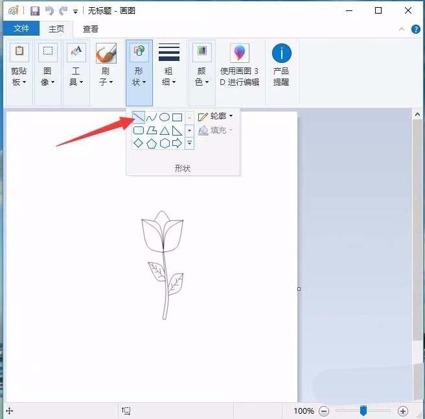Image resolution: width=425 pixels, height=419 pixels.
Task: Select the polygon shape
Action: pyautogui.click(x=152, y=130)
